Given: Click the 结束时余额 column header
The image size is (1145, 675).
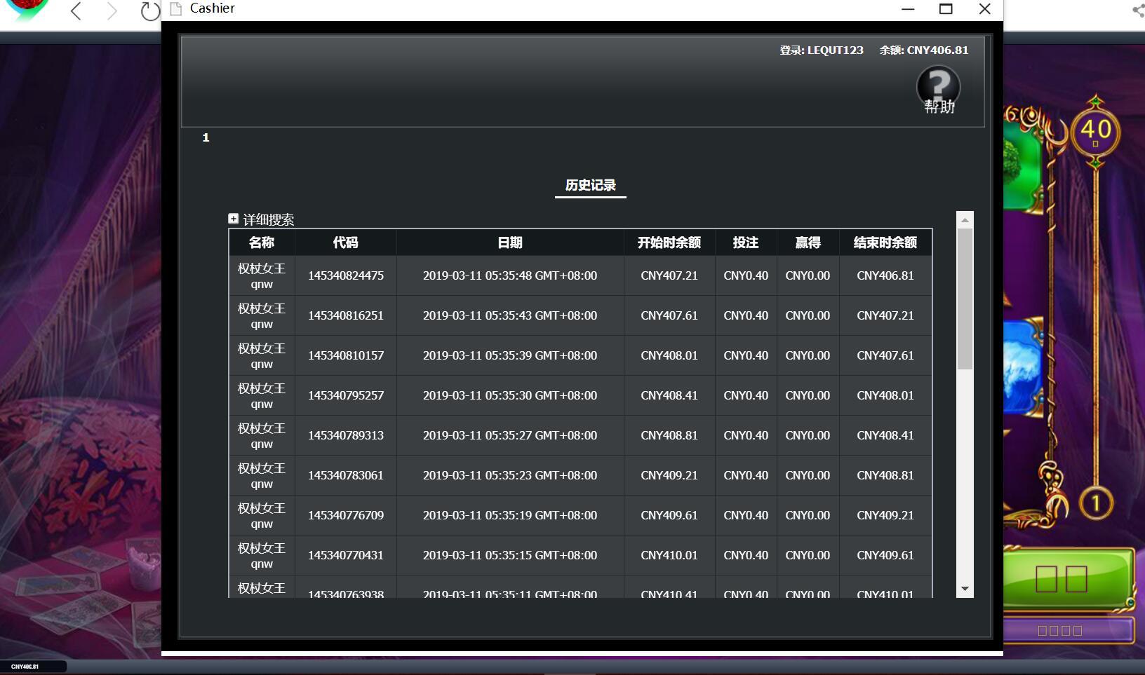Looking at the screenshot, I should click(885, 243).
